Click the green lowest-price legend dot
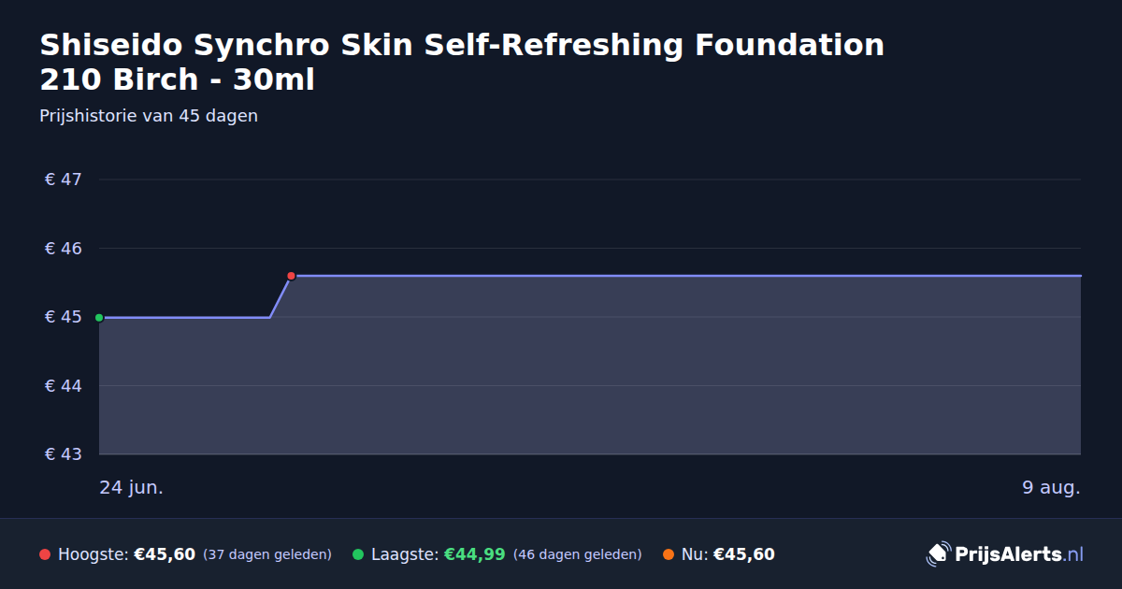This screenshot has height=589, width=1122. [358, 554]
